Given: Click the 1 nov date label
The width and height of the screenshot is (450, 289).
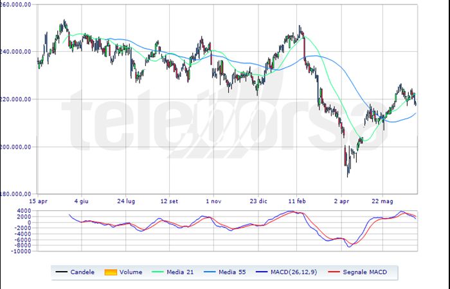Looking at the screenshot, I should (x=213, y=201).
